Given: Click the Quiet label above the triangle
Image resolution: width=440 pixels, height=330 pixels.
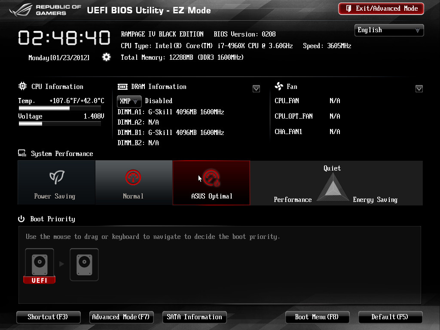Looking at the screenshot, I should pyautogui.click(x=332, y=168).
